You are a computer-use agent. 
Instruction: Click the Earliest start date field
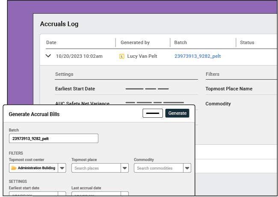click(x=37, y=194)
